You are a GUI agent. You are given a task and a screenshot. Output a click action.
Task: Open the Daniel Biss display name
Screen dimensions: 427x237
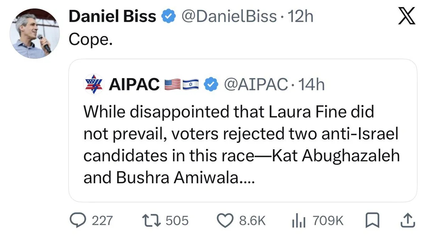pyautogui.click(x=112, y=17)
